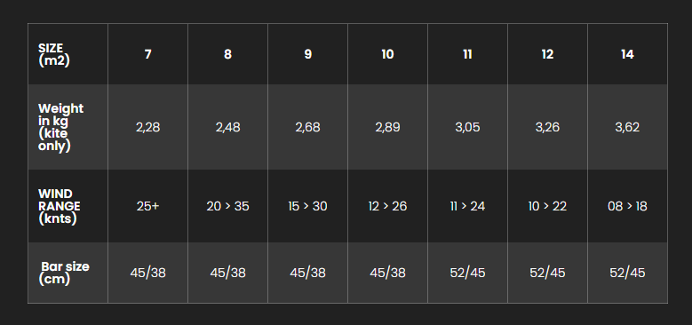Select the size 7 column header

147,54
